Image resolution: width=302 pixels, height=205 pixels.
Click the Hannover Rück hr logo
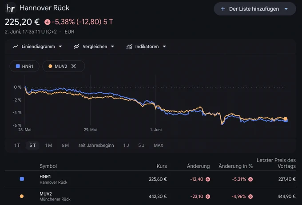click(10, 8)
